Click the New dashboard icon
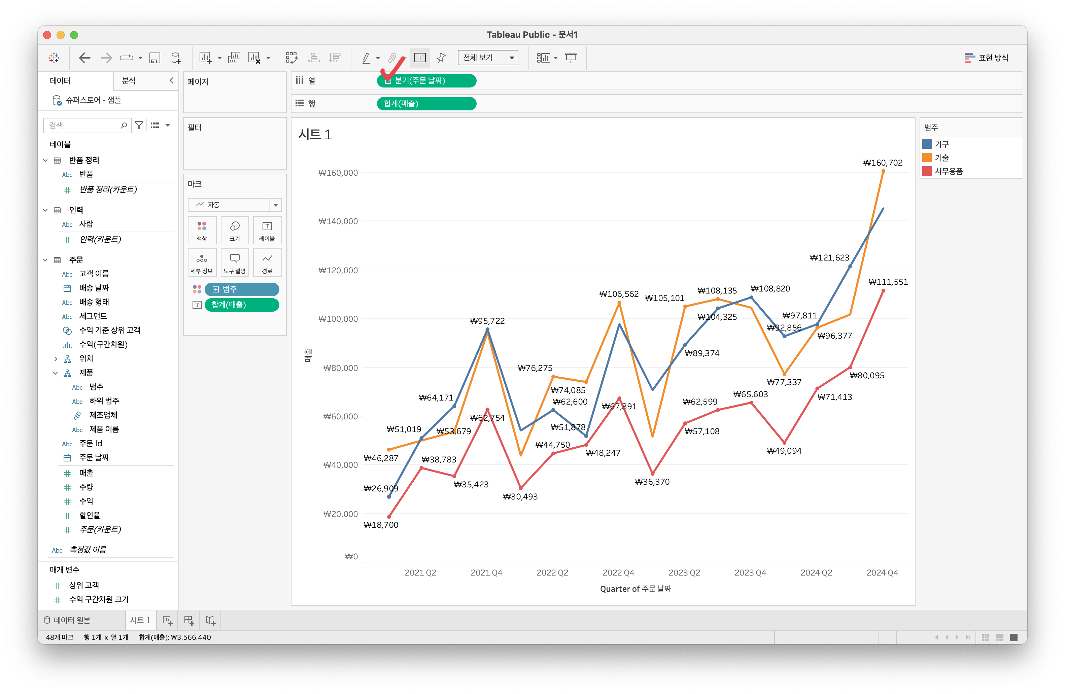 189,620
